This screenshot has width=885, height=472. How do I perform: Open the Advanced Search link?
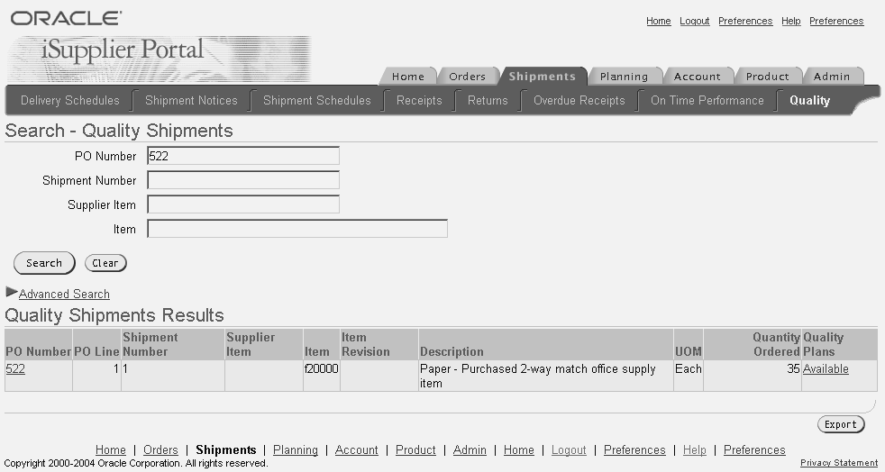click(64, 294)
